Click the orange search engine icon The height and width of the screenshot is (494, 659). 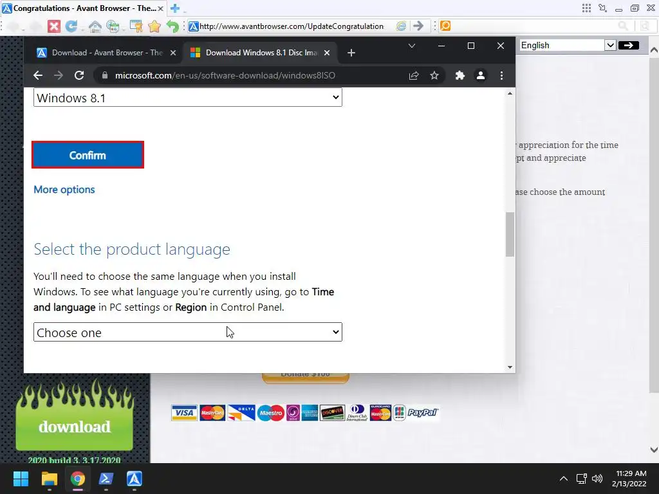(x=445, y=26)
